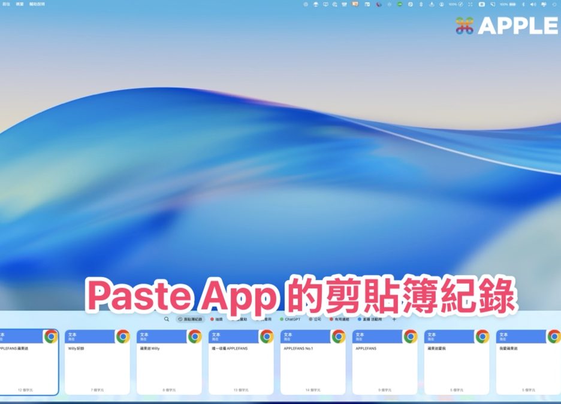The height and width of the screenshot is (404, 561).
Task: Click the green LINE icon in menu bar
Action: 400,4
